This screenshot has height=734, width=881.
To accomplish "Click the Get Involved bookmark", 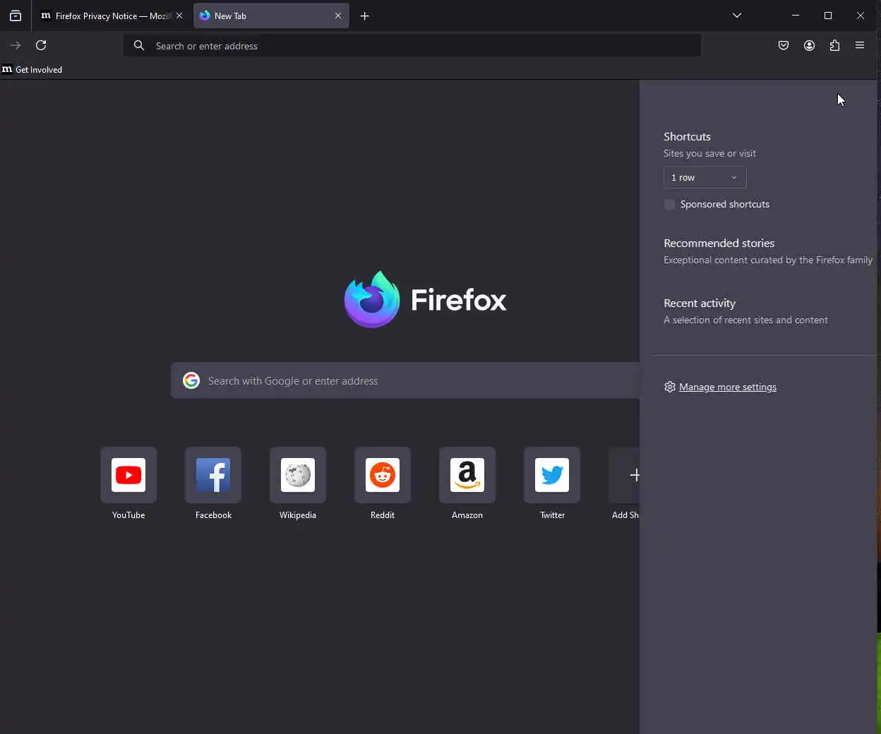I will click(32, 69).
